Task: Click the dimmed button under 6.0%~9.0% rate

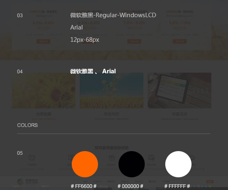Action: pos(43,41)
